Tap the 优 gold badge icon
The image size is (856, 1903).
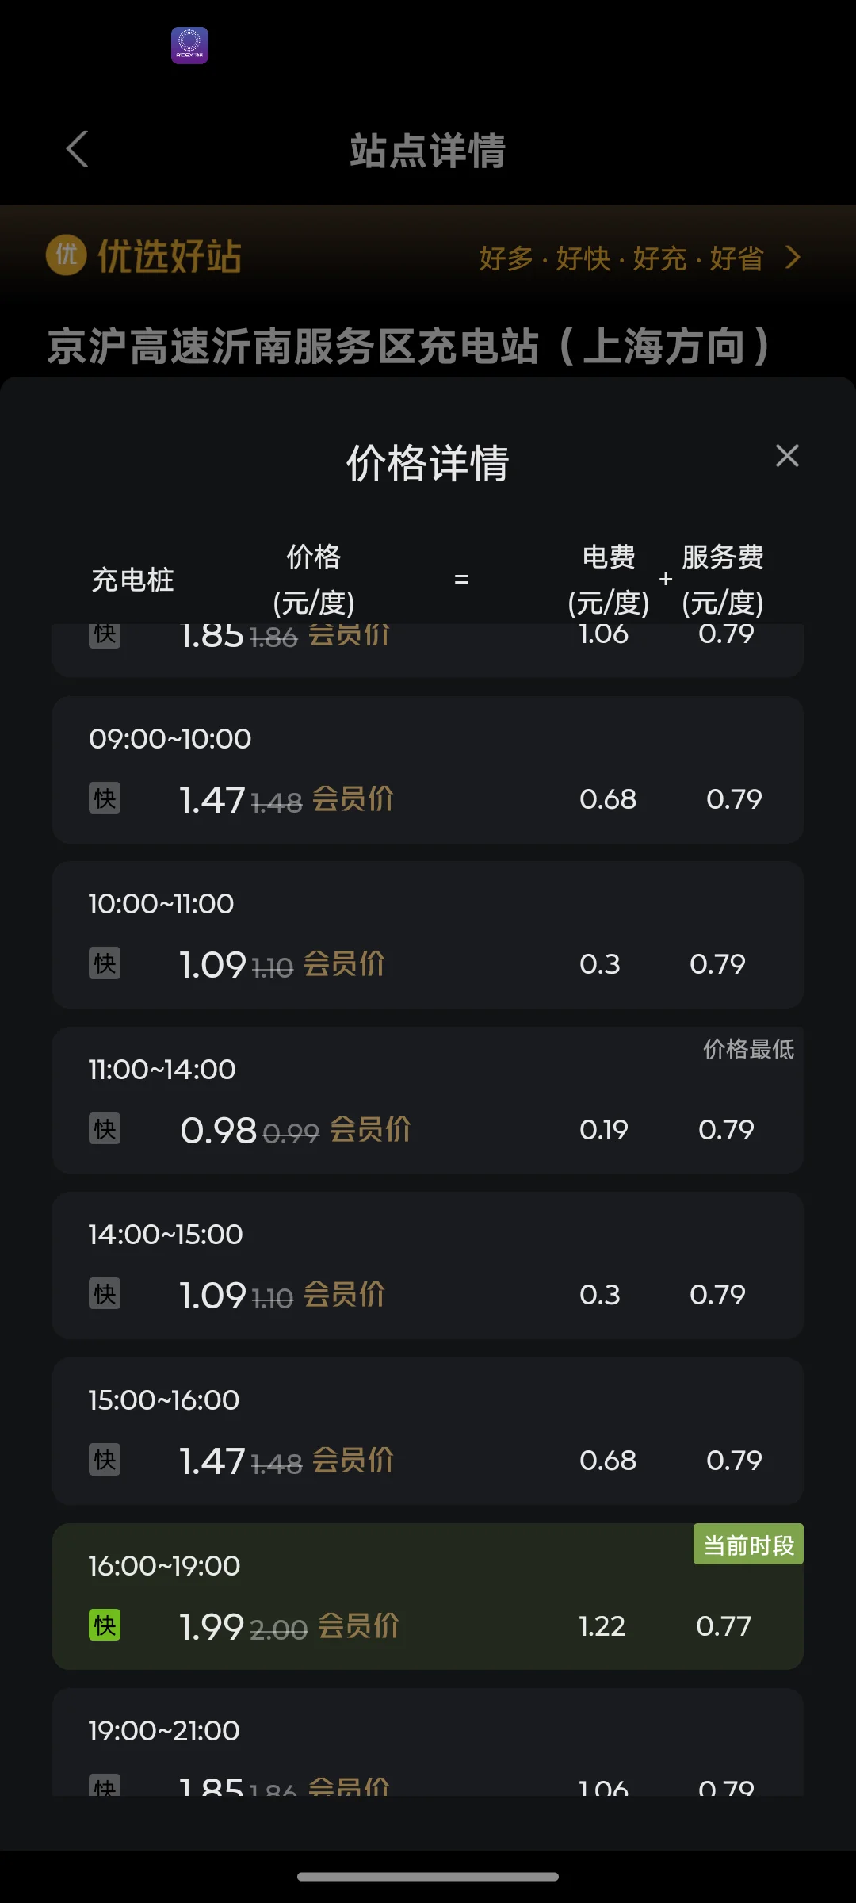pos(66,255)
